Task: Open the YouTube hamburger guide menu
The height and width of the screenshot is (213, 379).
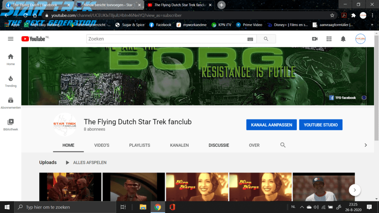Action: [11, 39]
